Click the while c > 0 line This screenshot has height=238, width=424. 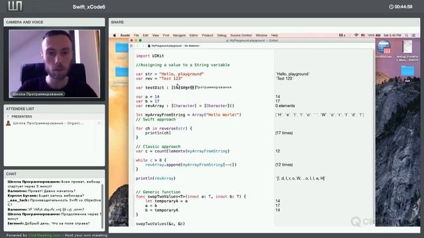[151, 160]
